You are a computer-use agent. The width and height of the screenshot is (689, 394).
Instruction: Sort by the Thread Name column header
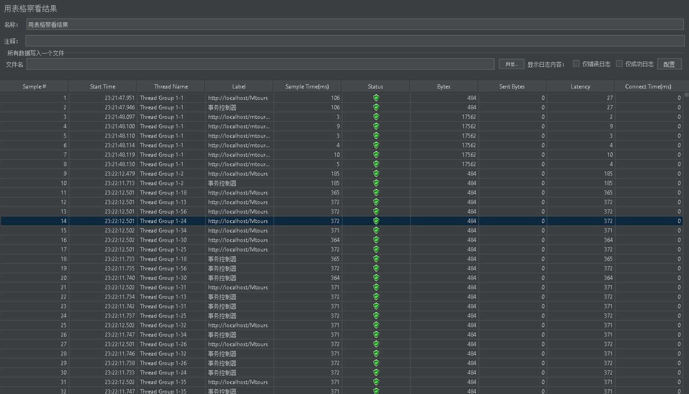(x=171, y=86)
